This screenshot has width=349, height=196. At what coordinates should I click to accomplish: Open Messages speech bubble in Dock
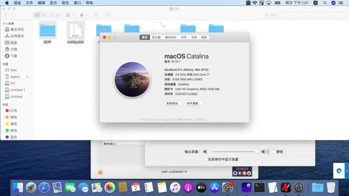84,187
